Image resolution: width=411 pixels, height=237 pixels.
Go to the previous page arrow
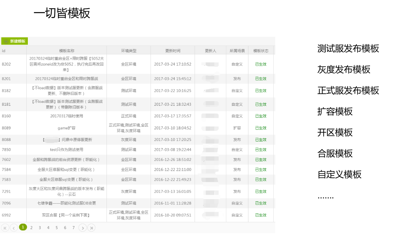14,228
